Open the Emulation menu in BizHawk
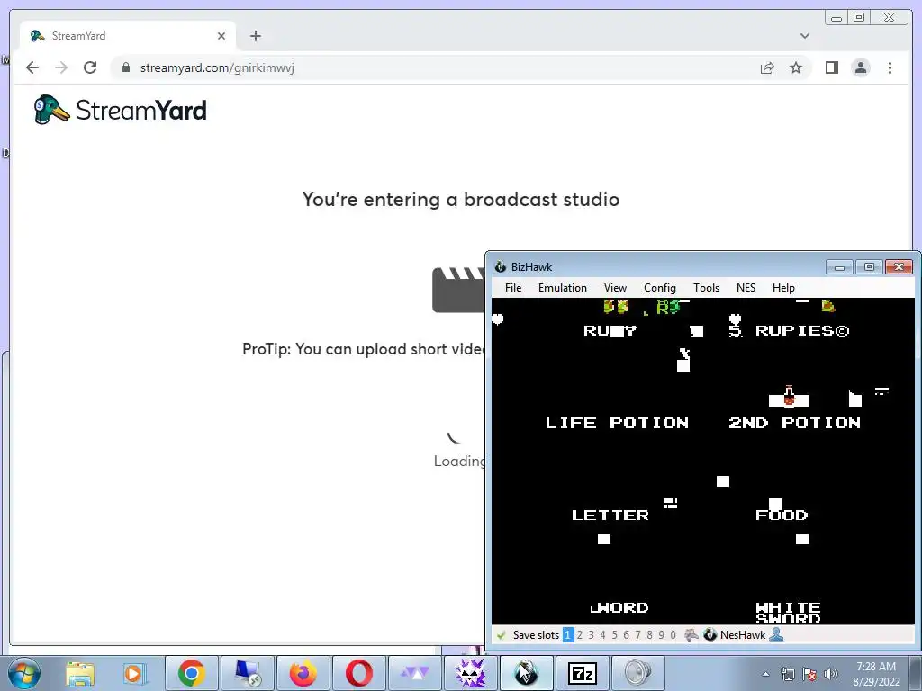The width and height of the screenshot is (922, 691). 562,288
